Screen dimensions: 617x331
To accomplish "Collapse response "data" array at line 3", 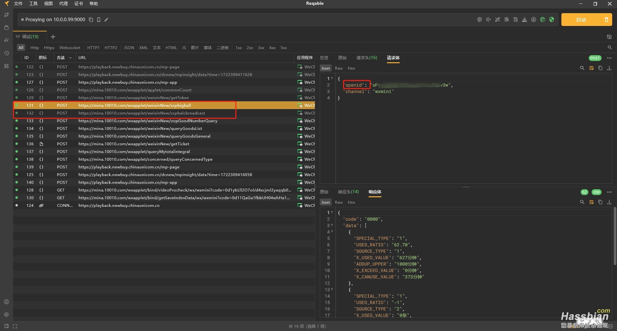I will pyautogui.click(x=332, y=225).
